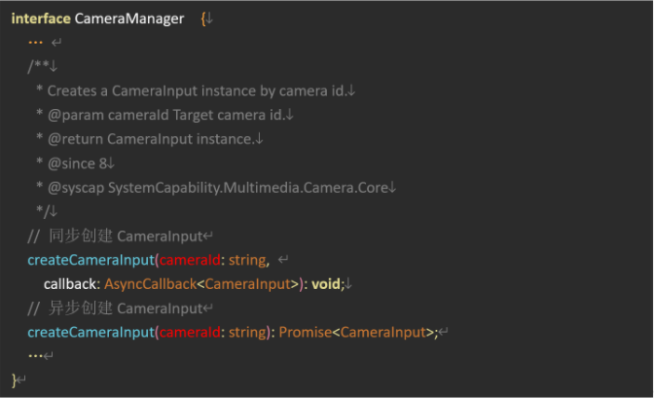Click the Promise return type
The width and height of the screenshot is (654, 398).
coord(306,333)
